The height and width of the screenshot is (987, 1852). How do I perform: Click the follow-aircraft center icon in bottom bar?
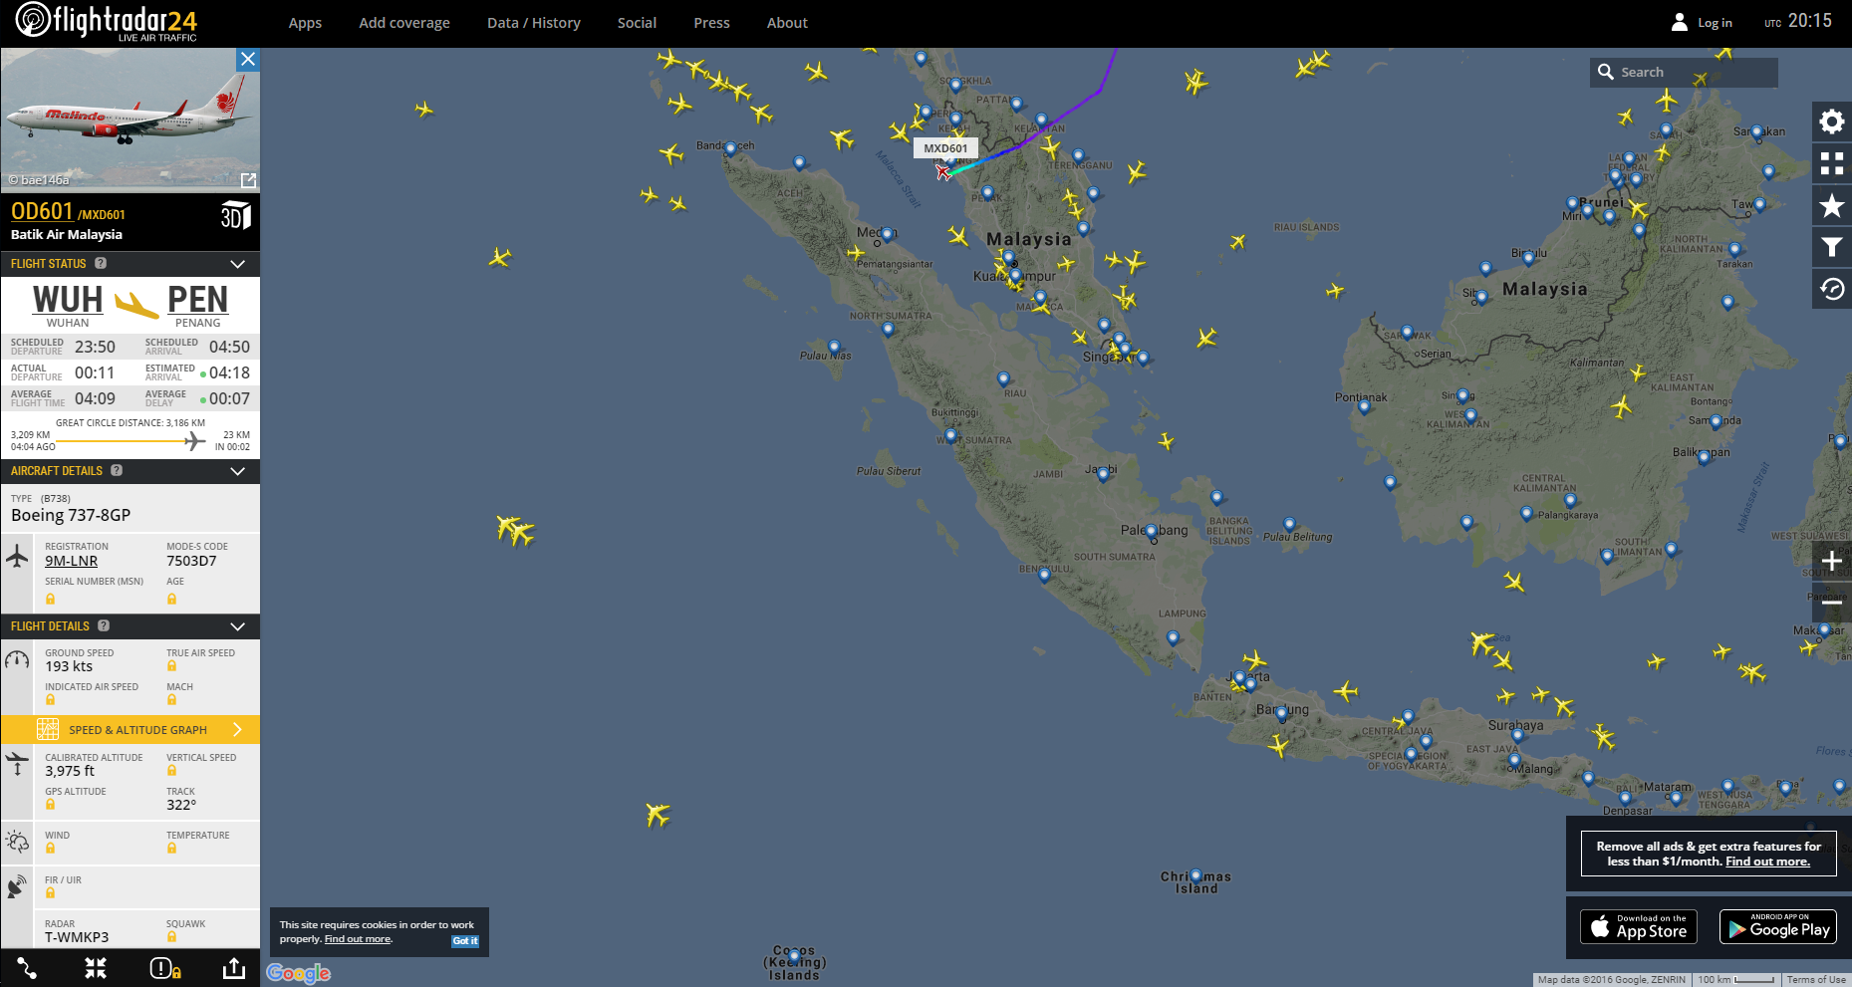tap(96, 968)
